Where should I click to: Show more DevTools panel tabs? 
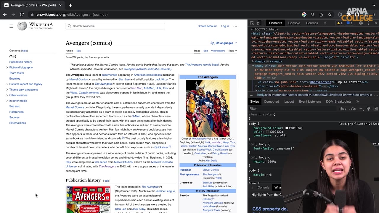[x=325, y=23]
